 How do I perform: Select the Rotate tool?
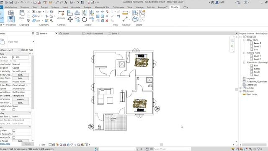pos(85,19)
